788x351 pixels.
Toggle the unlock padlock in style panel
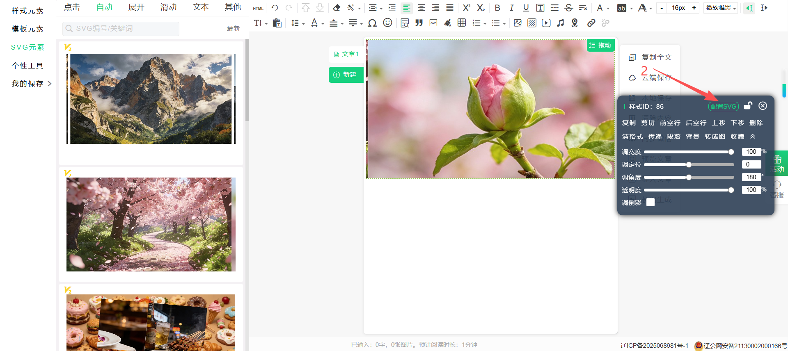748,106
